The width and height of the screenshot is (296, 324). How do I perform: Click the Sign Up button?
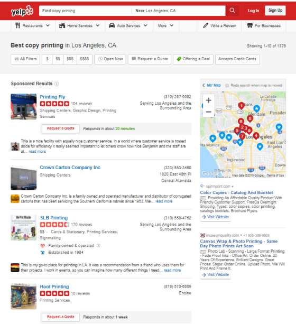275,11
